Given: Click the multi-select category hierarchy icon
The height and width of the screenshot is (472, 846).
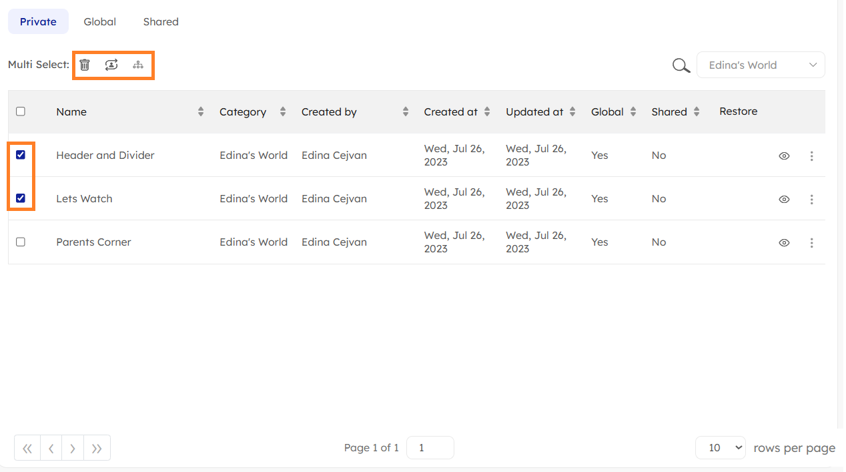Looking at the screenshot, I should point(138,65).
